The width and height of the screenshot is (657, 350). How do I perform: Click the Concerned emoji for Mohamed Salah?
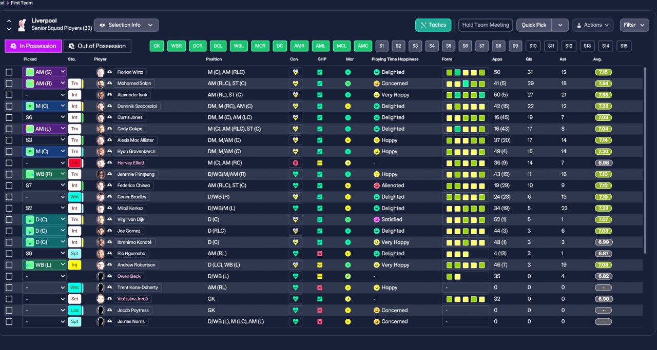[x=376, y=84]
